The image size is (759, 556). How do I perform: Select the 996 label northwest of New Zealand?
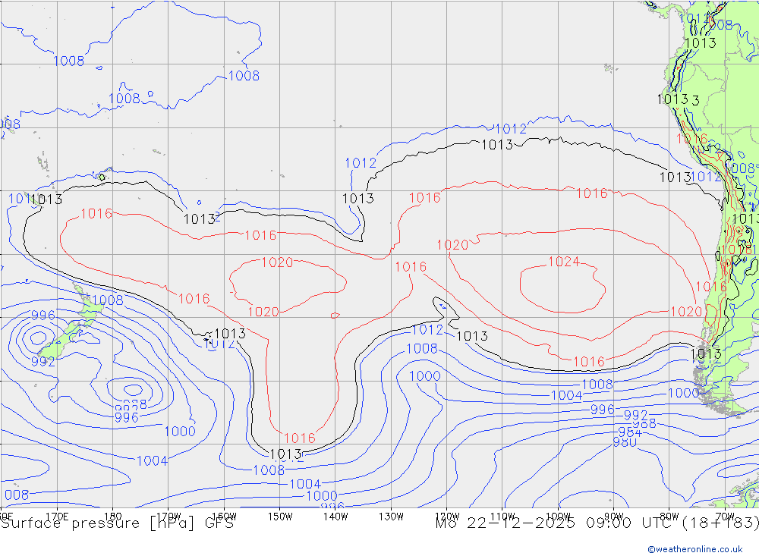43,316
